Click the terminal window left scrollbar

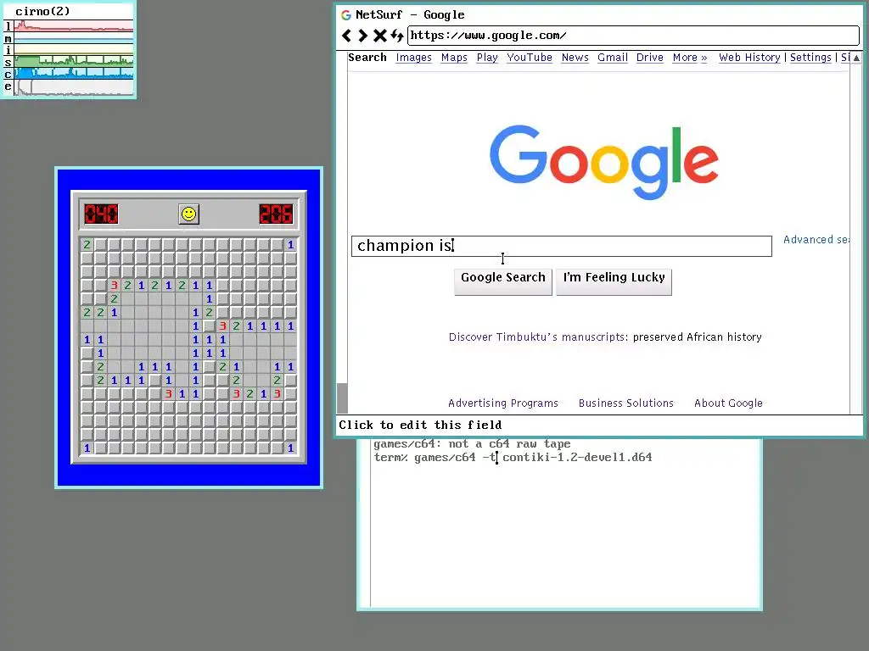click(x=365, y=522)
